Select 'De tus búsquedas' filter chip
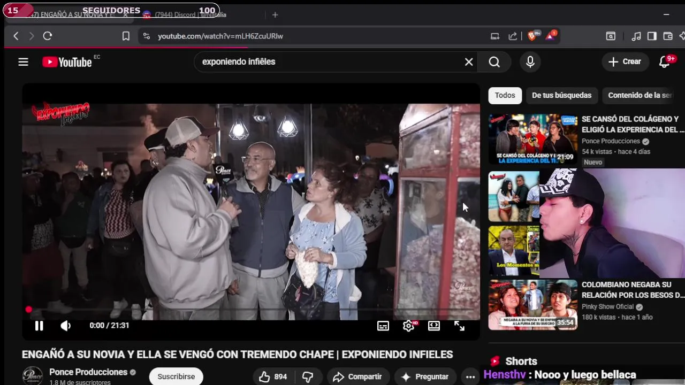Screen dimensions: 685x385 (561, 95)
